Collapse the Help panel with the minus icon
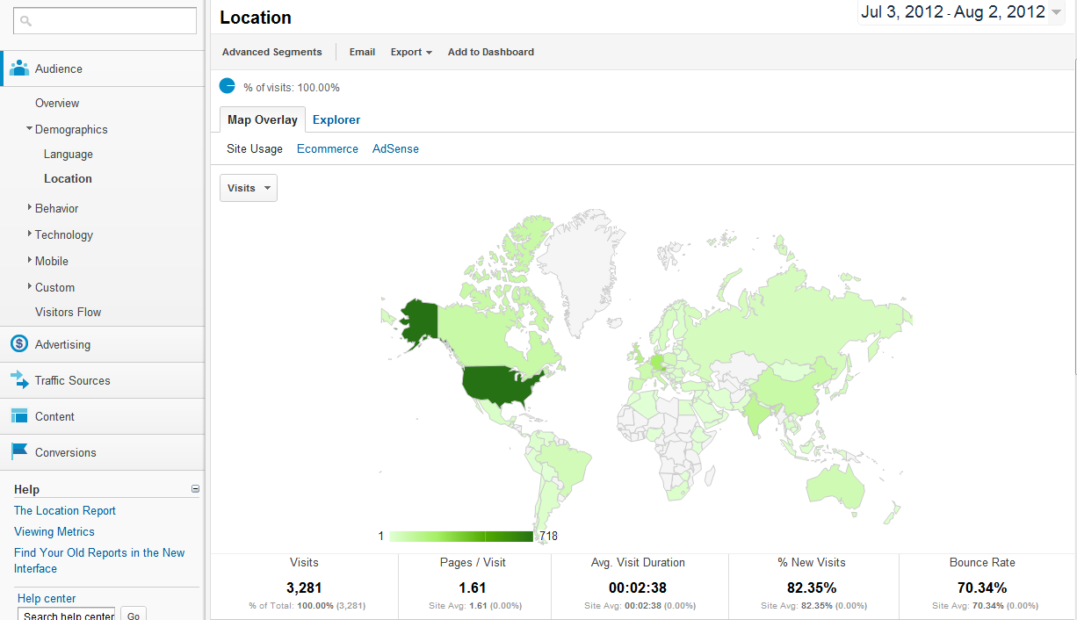This screenshot has width=1077, height=620. 195,489
